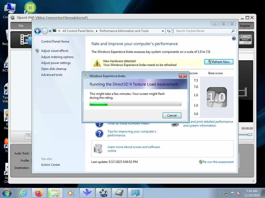Viewport: 265px width, 198px height.
Task: Switch to Control Panel taskbar icon
Action: point(135,193)
